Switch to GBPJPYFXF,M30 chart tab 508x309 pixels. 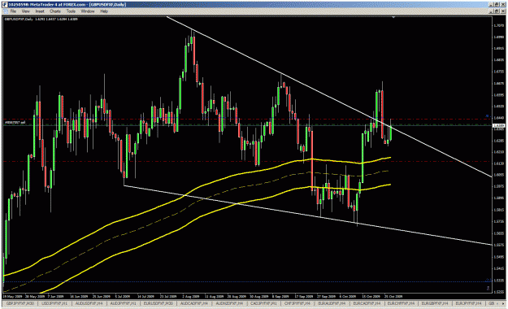[20, 303]
